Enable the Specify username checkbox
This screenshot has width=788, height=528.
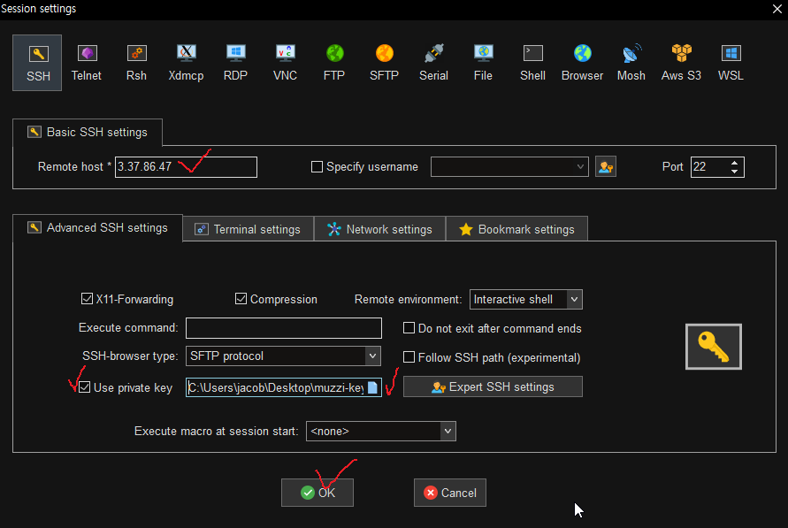coord(317,167)
